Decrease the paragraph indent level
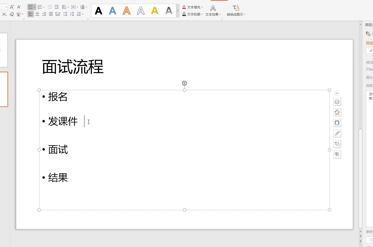Image resolution: width=373 pixels, height=247 pixels. pos(50,7)
